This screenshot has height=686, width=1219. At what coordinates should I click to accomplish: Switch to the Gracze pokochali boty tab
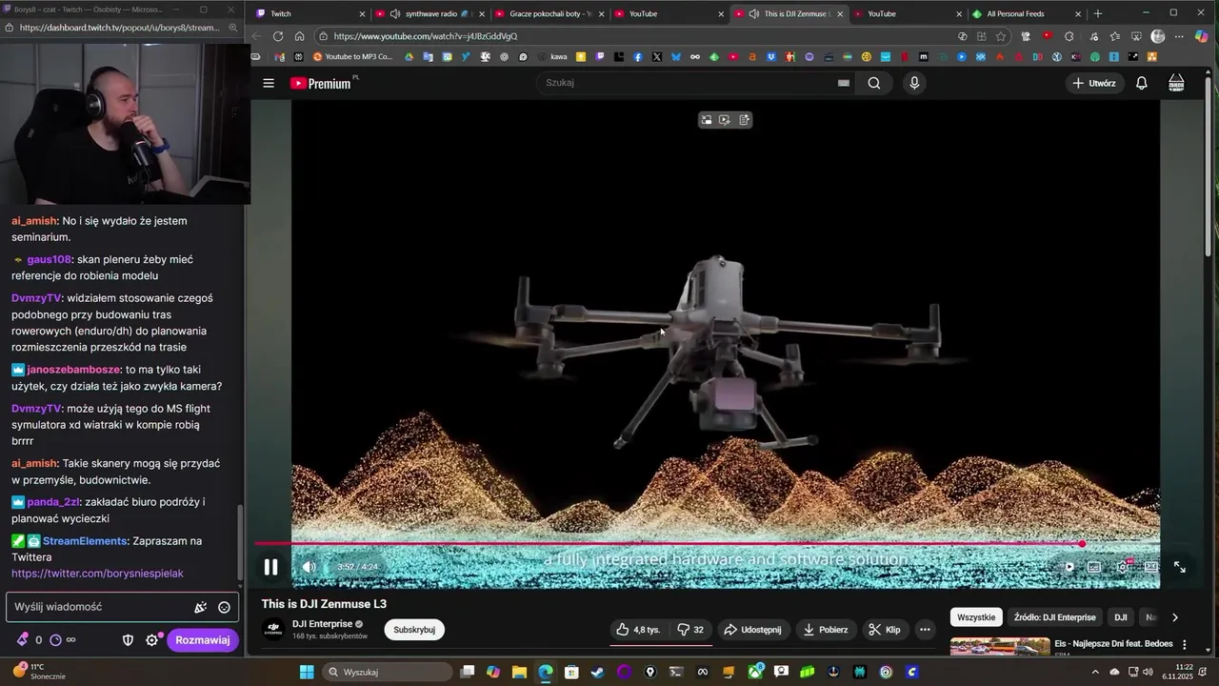[550, 13]
